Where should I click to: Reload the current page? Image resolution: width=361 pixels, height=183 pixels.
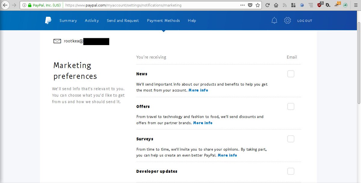pyautogui.click(x=267, y=5)
